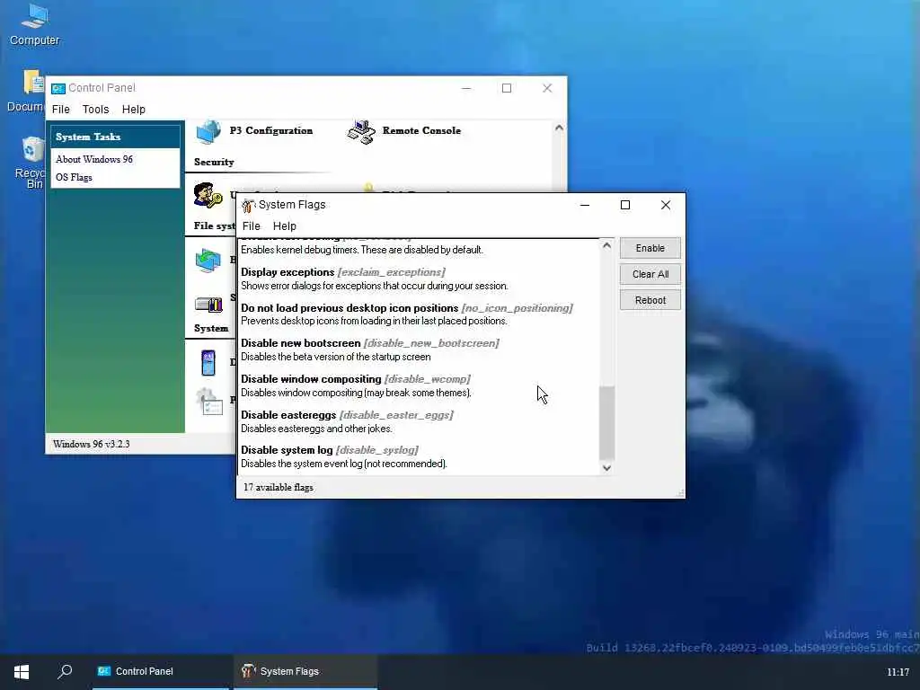Open the Recycle Bin desktop icon
Screen dimensions: 920x690
point(30,163)
